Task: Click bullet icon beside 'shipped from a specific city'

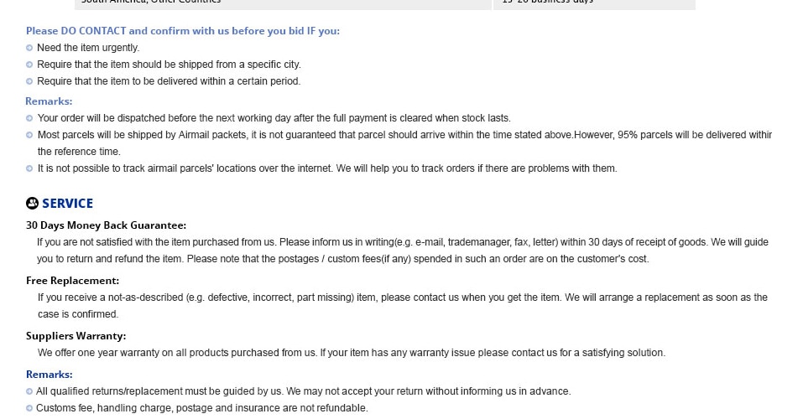Action: 29,65
